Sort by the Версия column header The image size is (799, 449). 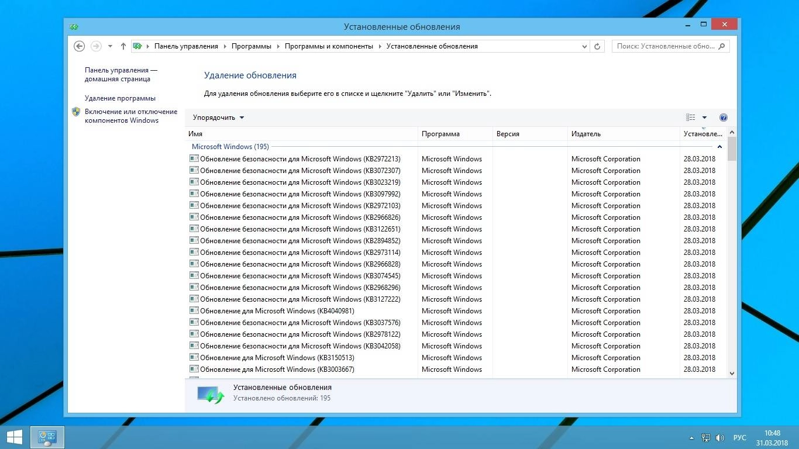(530, 134)
